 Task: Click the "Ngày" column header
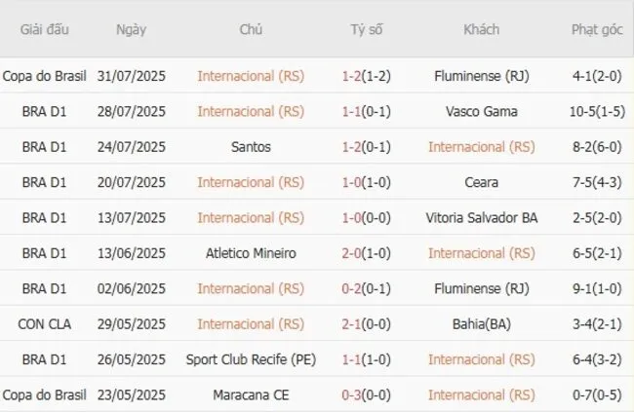pos(132,29)
